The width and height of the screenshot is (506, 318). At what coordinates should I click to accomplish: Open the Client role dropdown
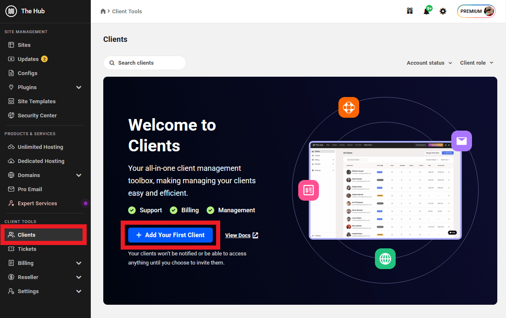click(x=477, y=63)
